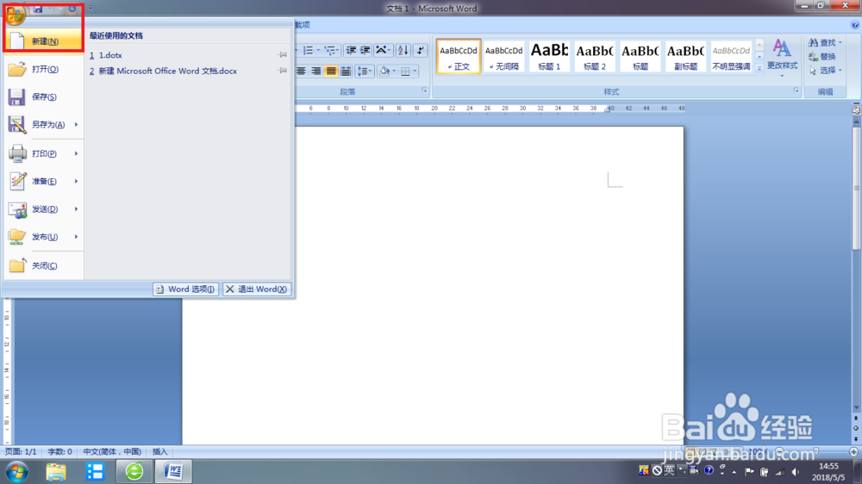Click the decrease indent icon
This screenshot has height=484, width=862.
click(x=351, y=51)
